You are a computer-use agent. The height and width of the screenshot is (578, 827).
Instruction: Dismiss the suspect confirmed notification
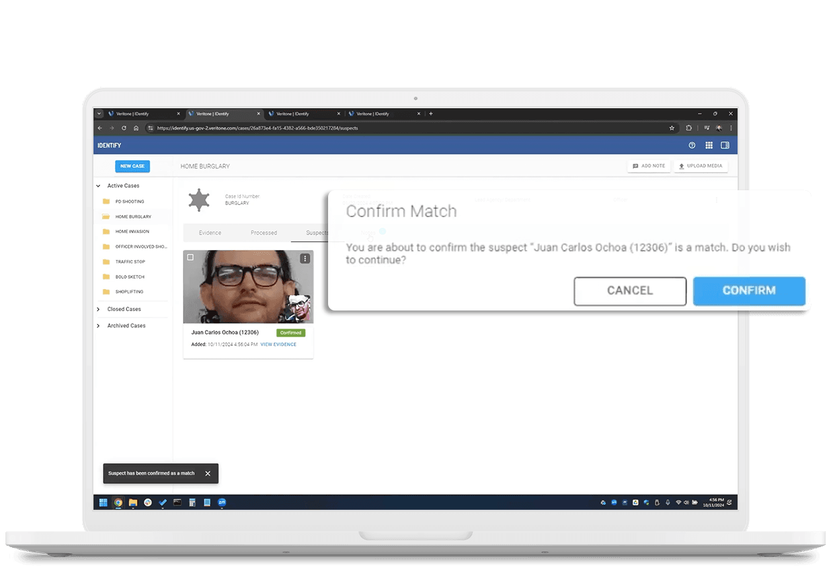[x=208, y=473]
